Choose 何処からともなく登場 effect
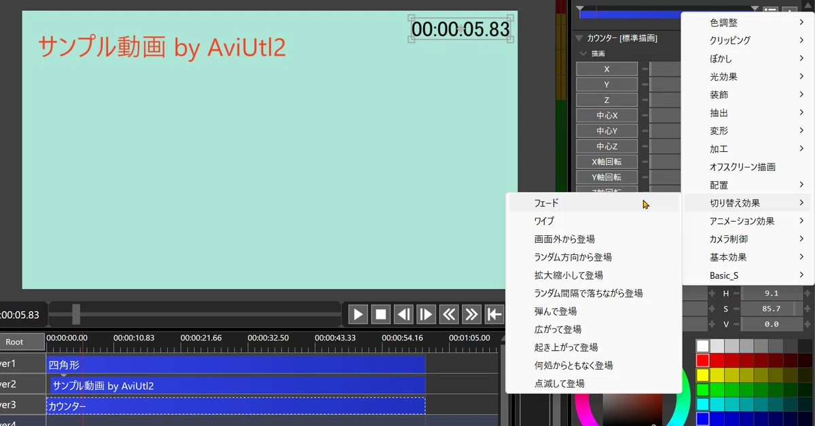Screen dimensions: 815x426 pos(594,365)
